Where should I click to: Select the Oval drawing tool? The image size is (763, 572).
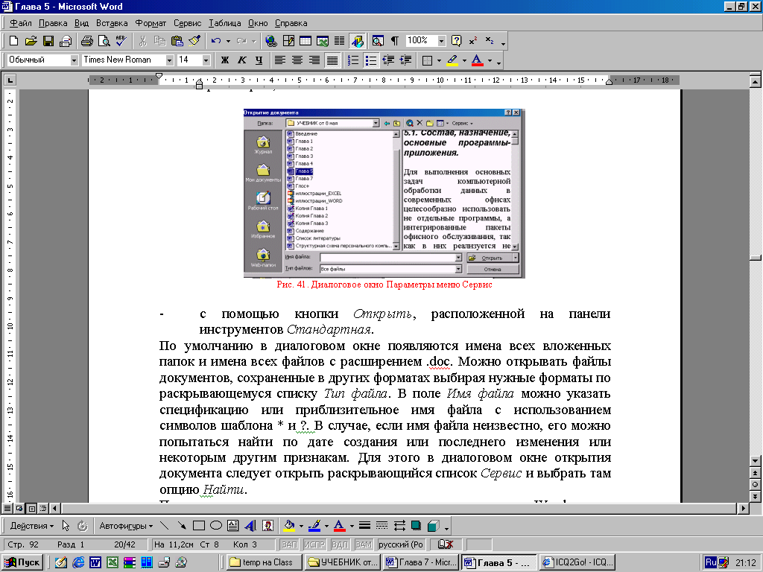point(215,525)
